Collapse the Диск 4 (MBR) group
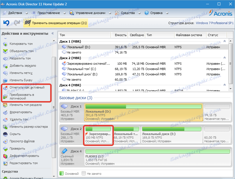Screen dimensions: 235x179 point(225,85)
